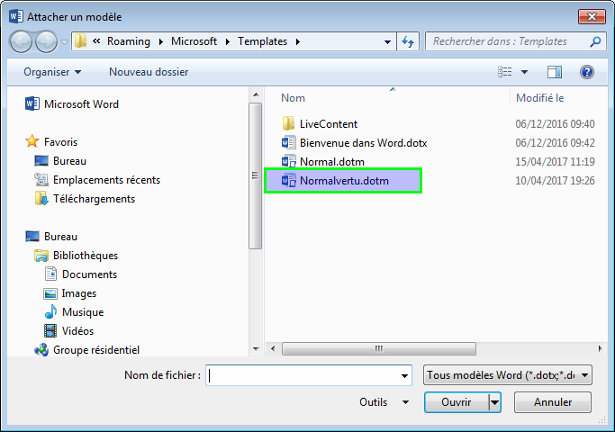Open the address bar history dropdown
The width and height of the screenshot is (615, 432).
(x=387, y=41)
